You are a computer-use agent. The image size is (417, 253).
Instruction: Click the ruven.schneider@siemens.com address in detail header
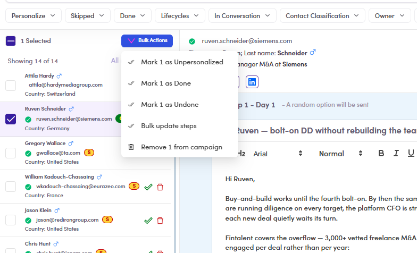(x=247, y=41)
